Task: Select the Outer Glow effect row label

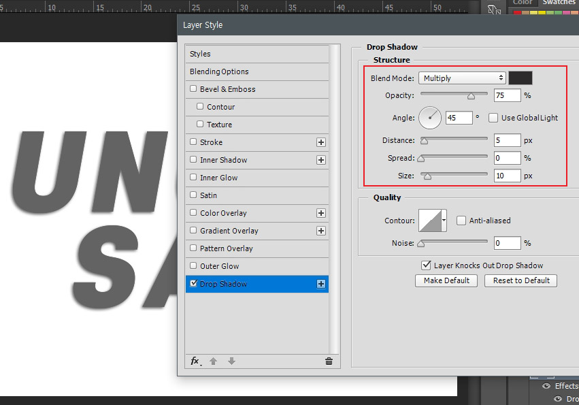Action: pyautogui.click(x=219, y=266)
